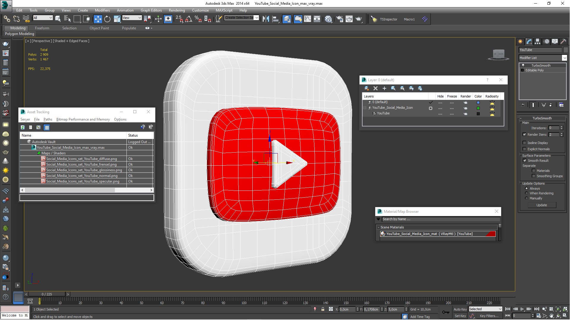Click the Play Animation button

(x=522, y=309)
